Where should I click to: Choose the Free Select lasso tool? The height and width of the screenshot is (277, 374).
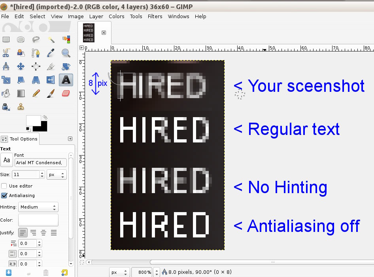click(36, 39)
